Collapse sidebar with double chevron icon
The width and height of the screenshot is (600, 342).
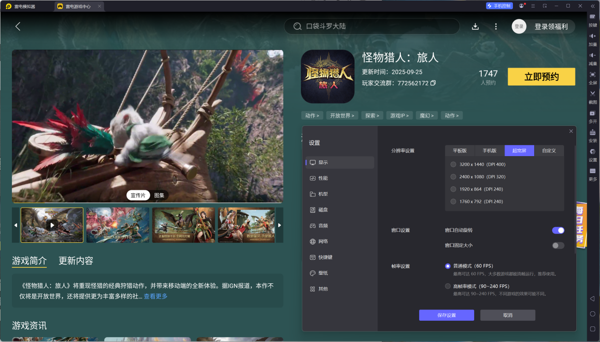592,6
